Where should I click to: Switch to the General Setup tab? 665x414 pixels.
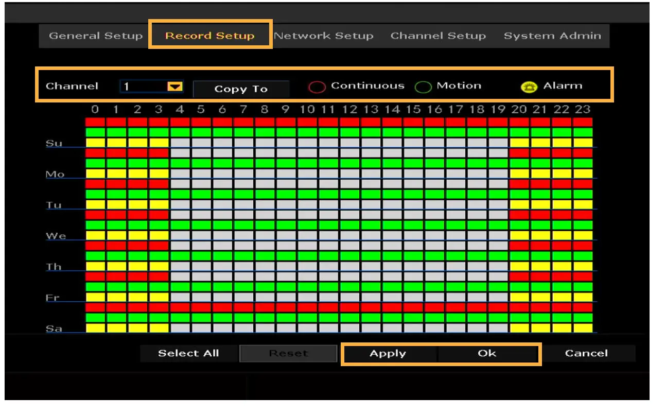tap(95, 36)
